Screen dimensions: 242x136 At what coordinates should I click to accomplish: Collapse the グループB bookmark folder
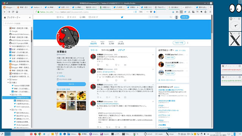pos(10,110)
